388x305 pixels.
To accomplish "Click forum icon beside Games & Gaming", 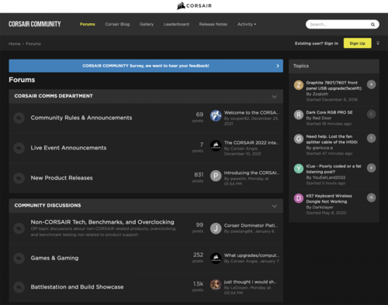I will [x=19, y=259].
